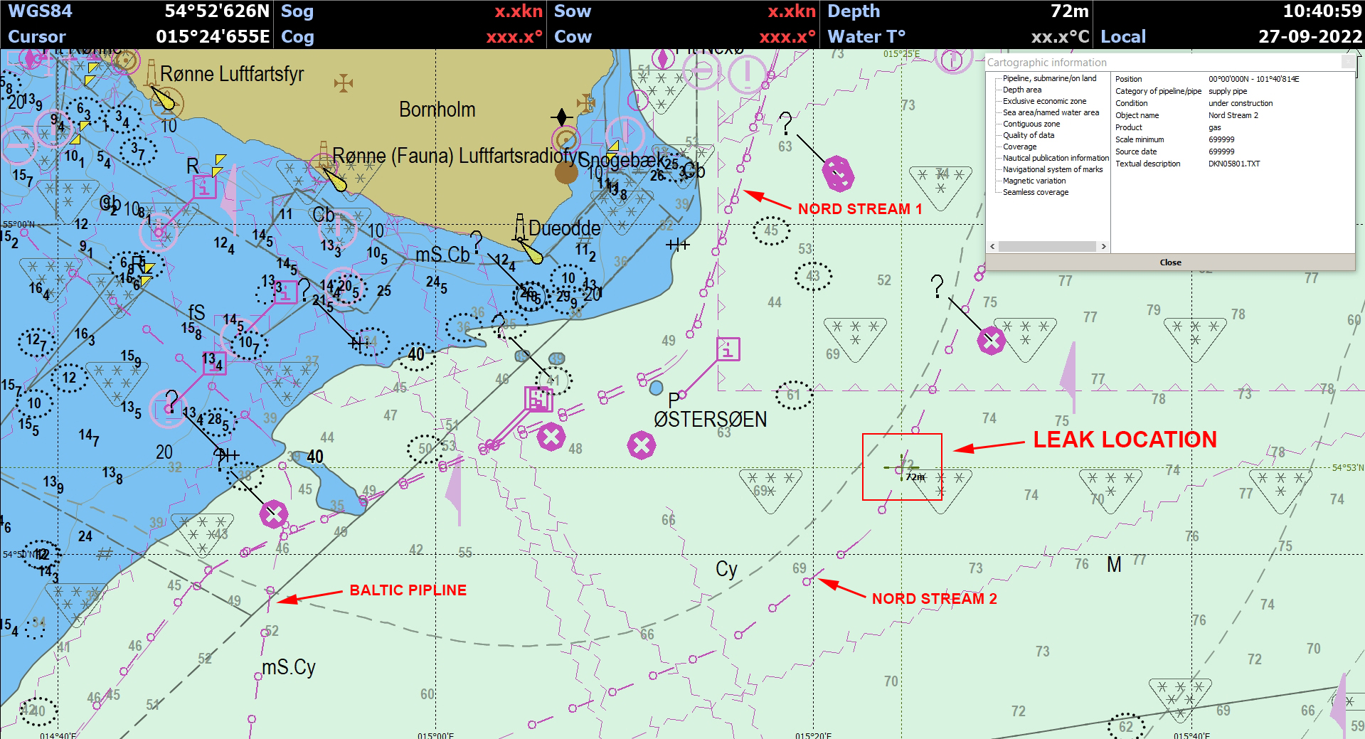
Task: Select Exclusive economic zone in the tree
Action: [x=1044, y=101]
